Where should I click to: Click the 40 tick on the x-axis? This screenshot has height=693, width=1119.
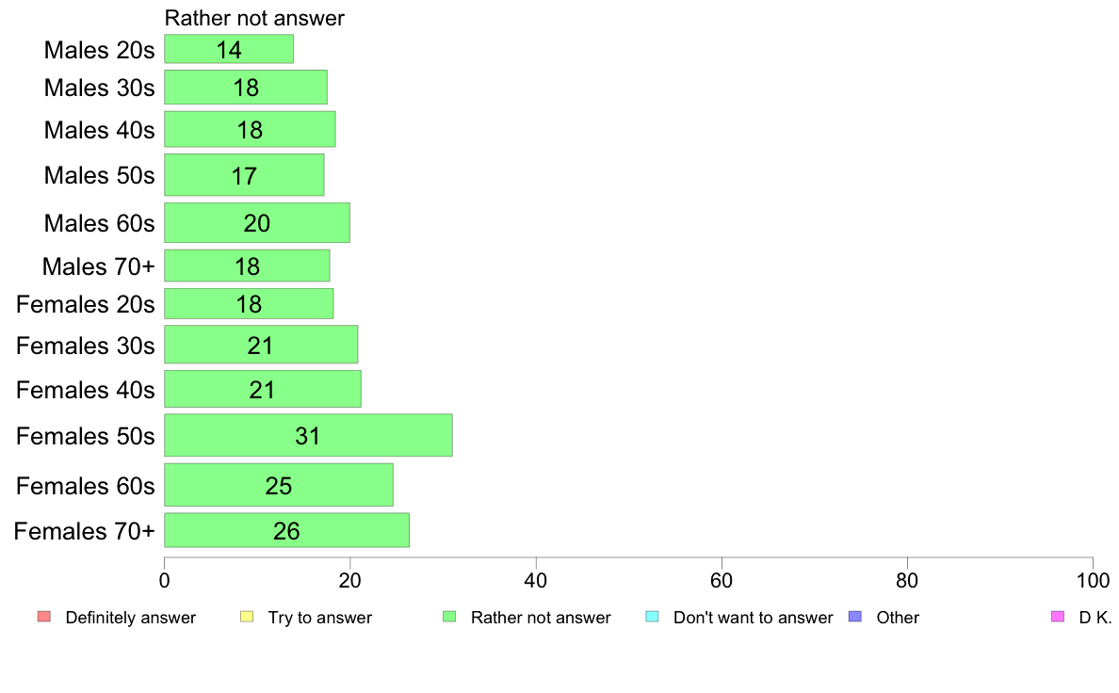coord(536,580)
